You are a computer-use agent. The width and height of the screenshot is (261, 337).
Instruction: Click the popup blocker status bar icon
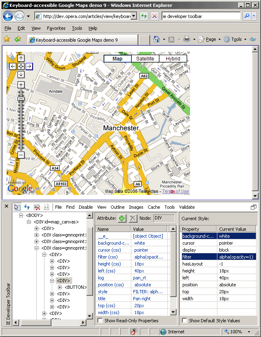pyautogui.click(x=134, y=332)
